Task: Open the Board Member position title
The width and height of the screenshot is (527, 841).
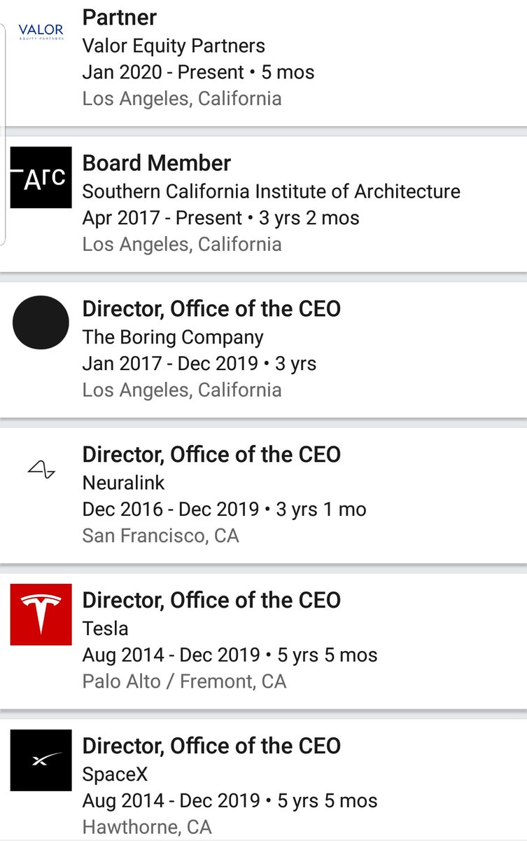Action: click(x=157, y=163)
